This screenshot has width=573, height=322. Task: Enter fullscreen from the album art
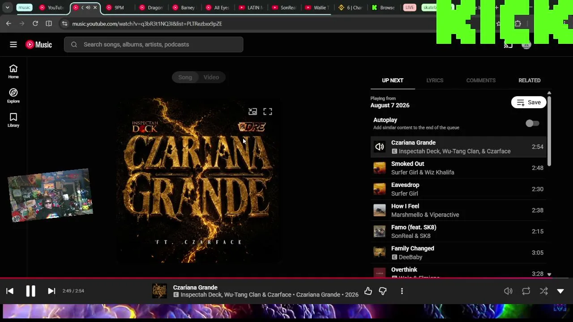tap(268, 111)
